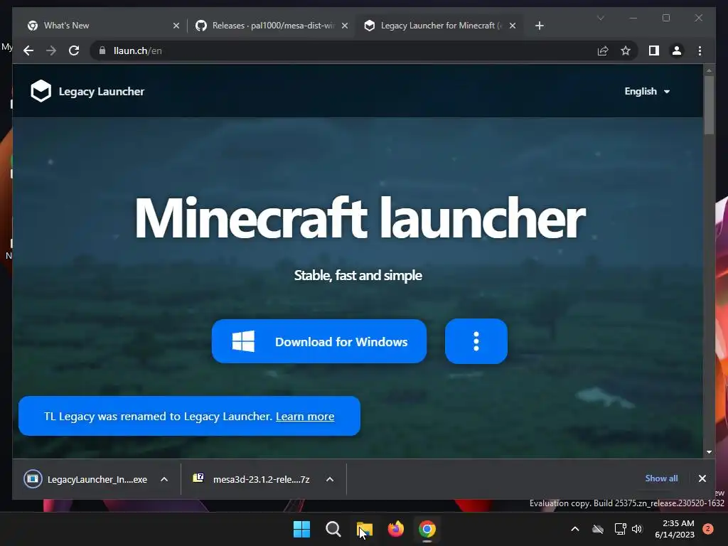Screen dimensions: 728x546
Task: Share this page via share icon
Action: (x=603, y=50)
